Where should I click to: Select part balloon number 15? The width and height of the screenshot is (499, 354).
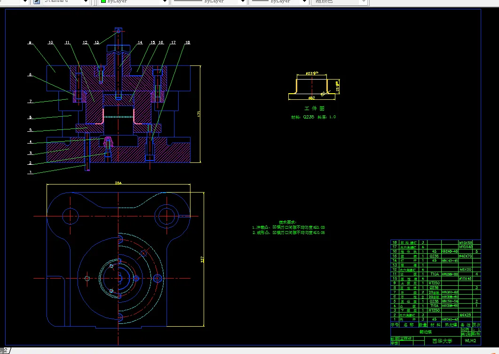(x=153, y=42)
